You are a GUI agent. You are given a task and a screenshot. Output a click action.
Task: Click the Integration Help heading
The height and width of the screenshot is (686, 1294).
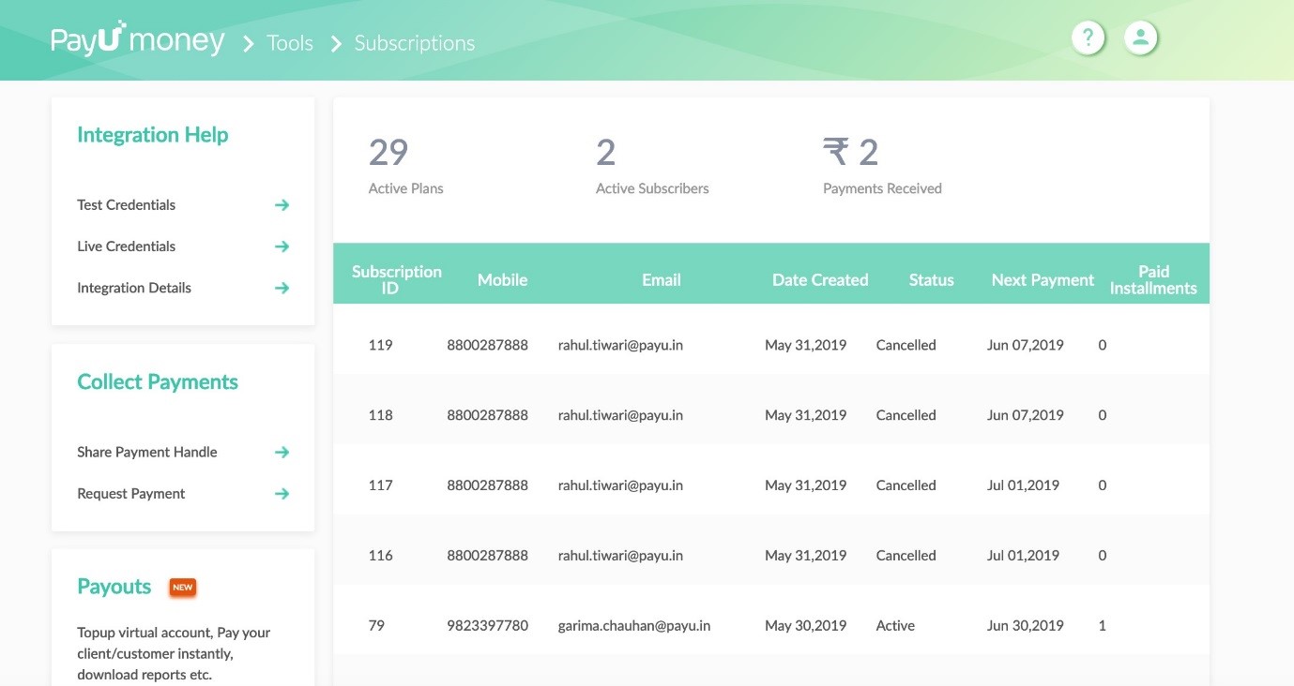pos(152,134)
